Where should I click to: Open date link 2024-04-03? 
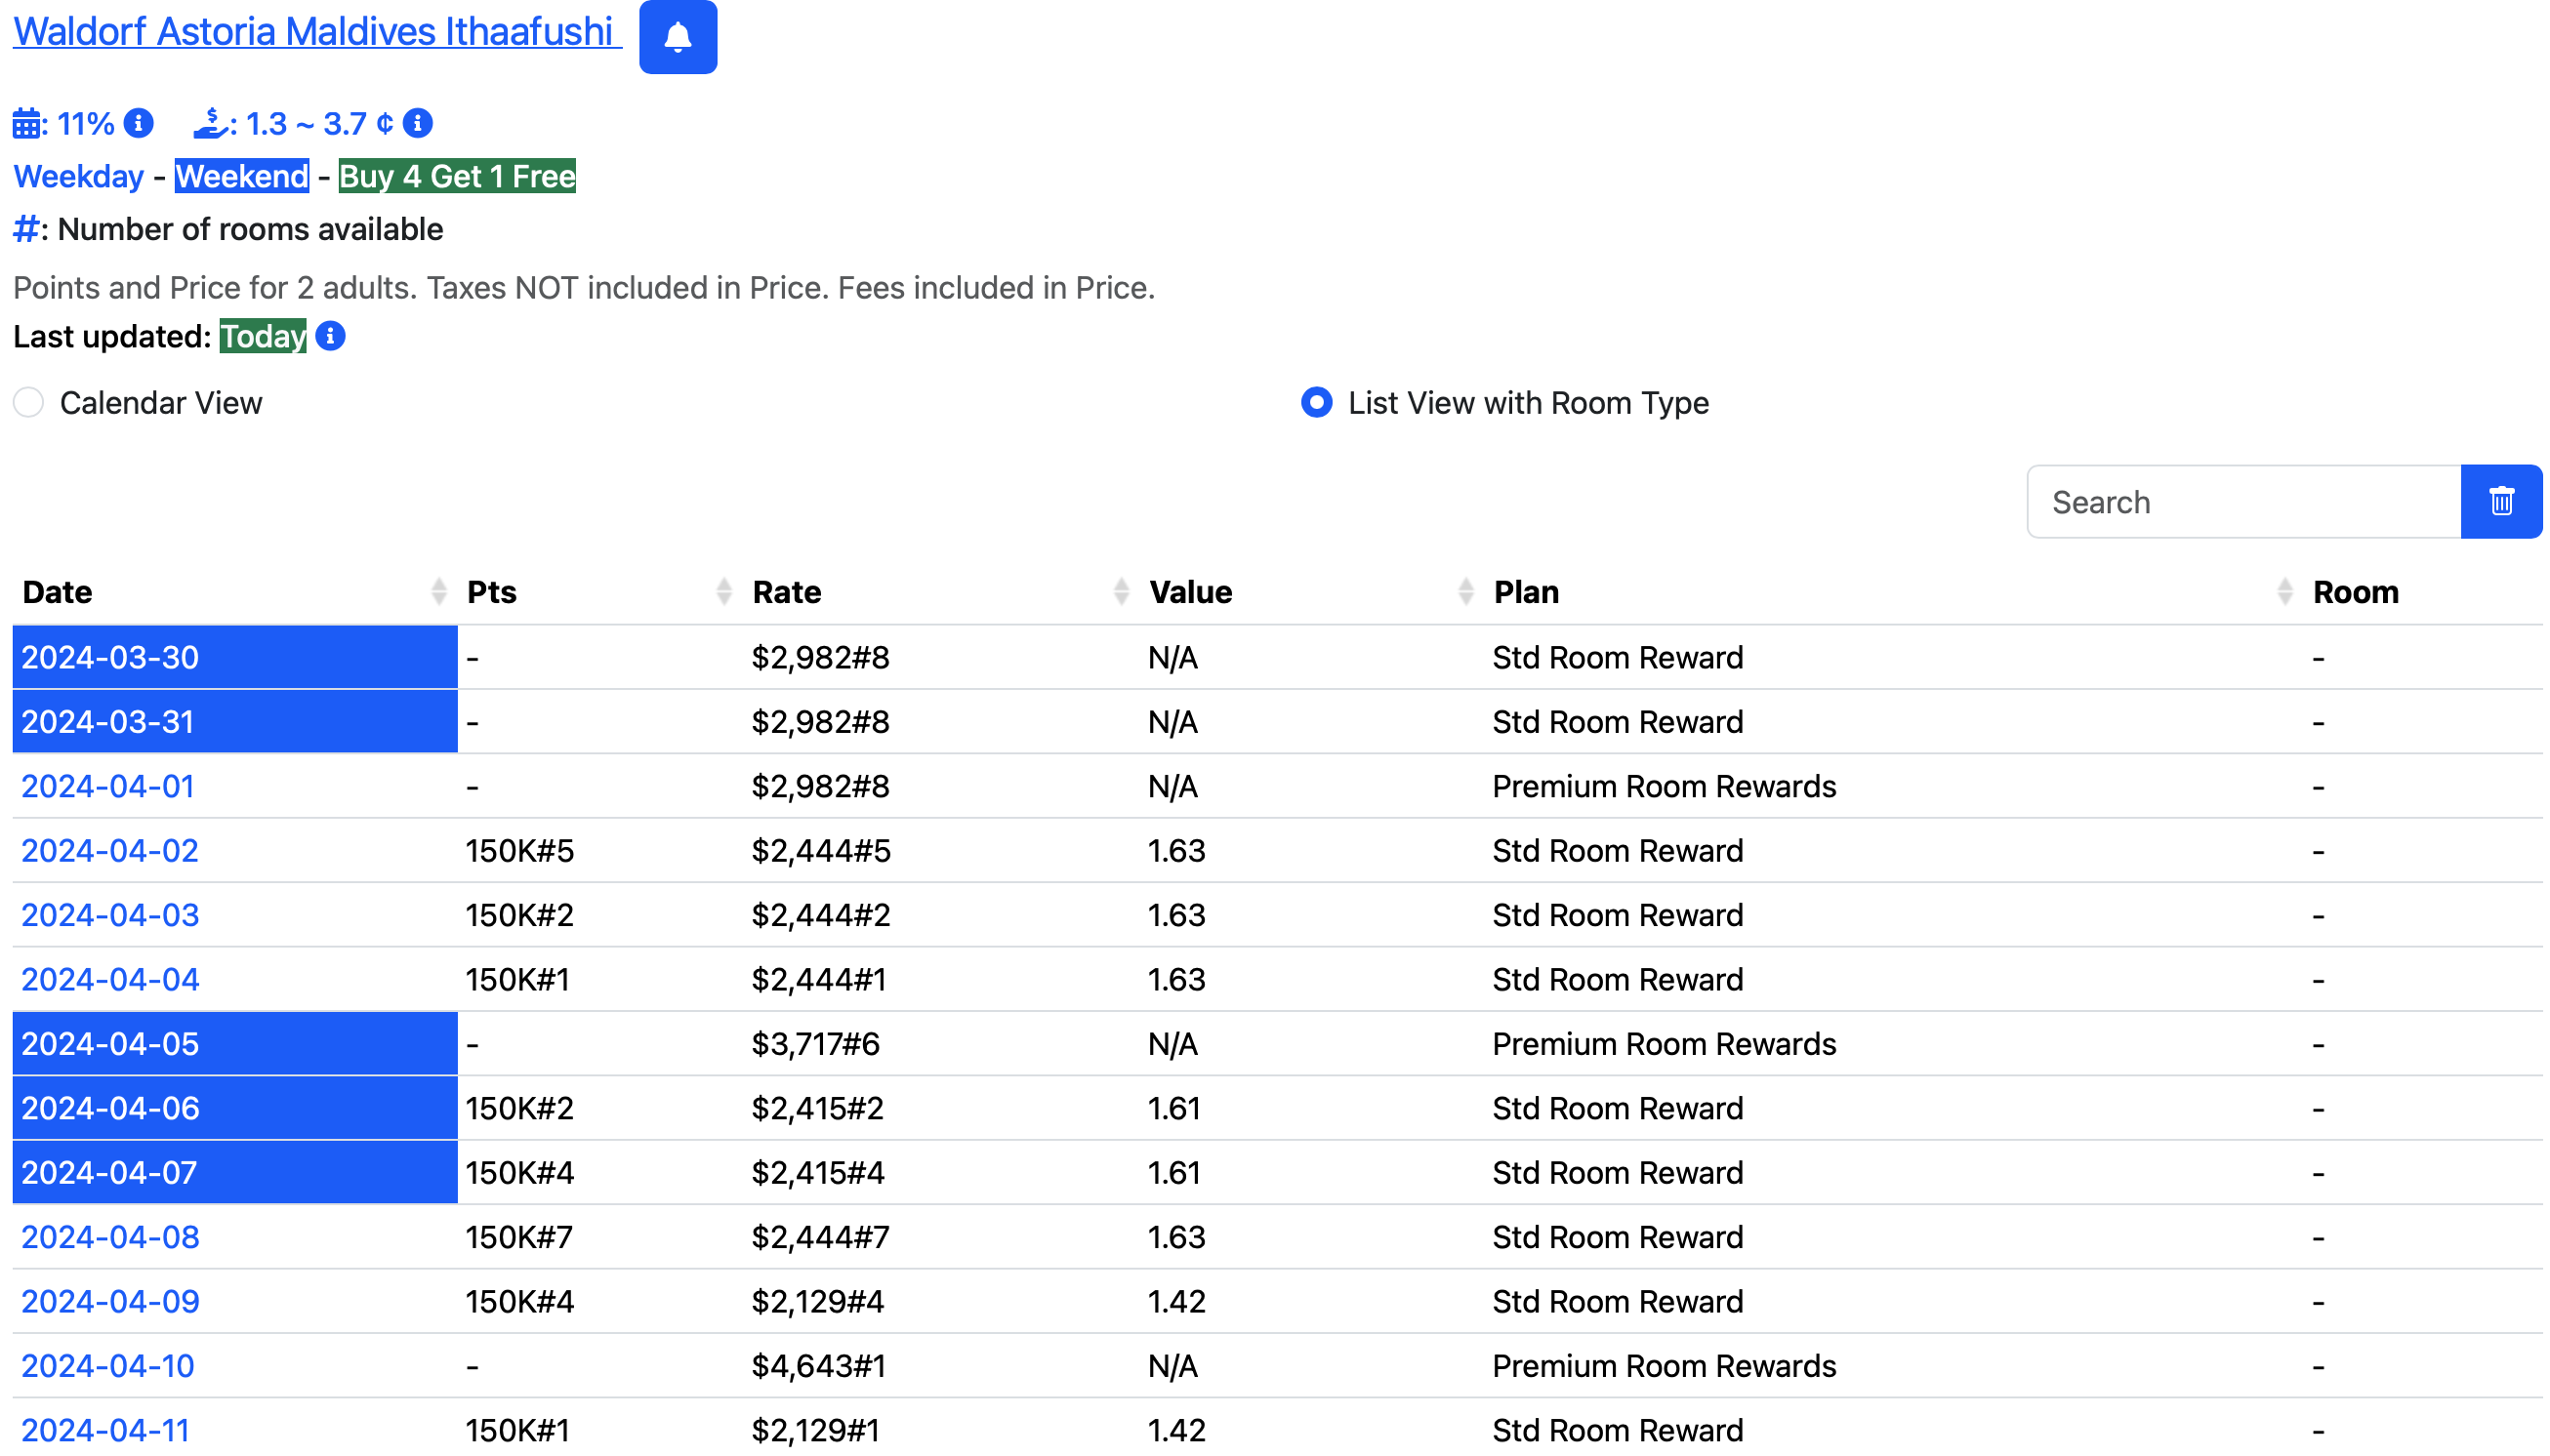[110, 915]
